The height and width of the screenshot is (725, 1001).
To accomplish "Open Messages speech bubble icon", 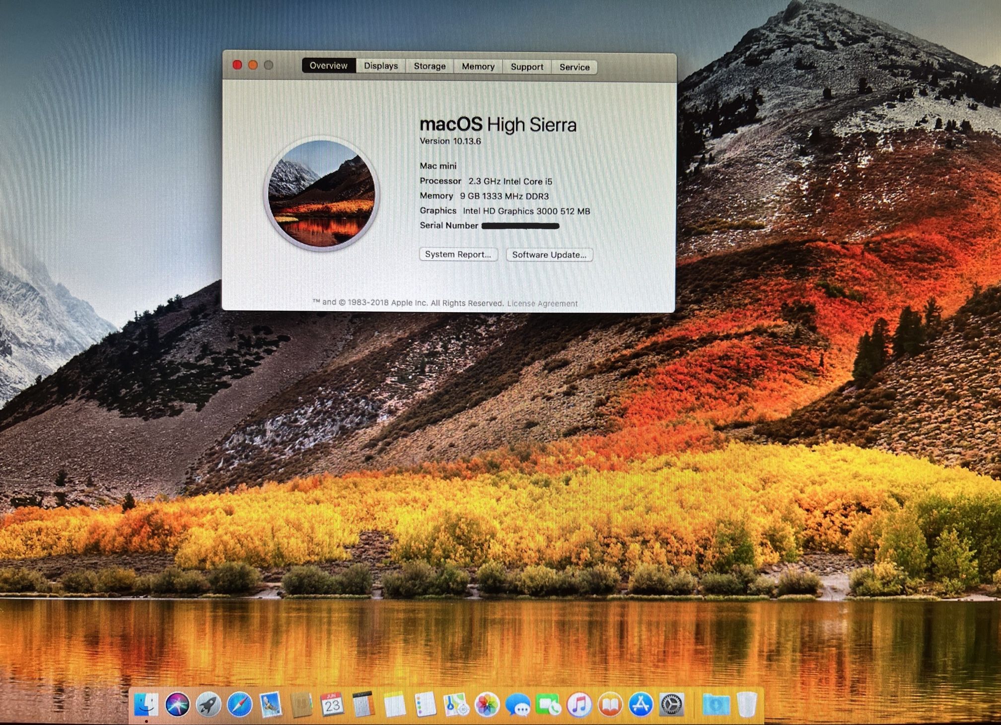I will 518,705.
